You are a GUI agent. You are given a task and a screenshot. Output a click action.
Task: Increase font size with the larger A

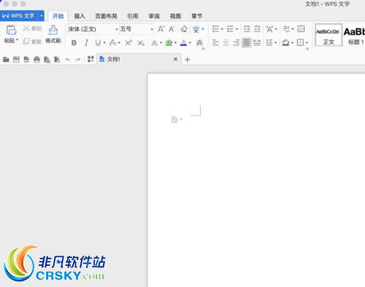161,29
